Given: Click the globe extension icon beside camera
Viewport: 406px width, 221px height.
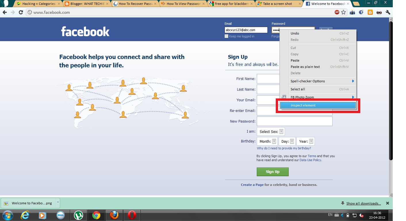Looking at the screenshot, I should click(x=361, y=12).
